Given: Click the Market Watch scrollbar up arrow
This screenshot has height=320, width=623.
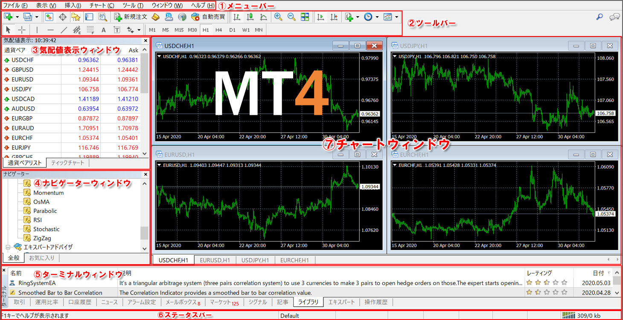Looking at the screenshot, I should [145, 50].
